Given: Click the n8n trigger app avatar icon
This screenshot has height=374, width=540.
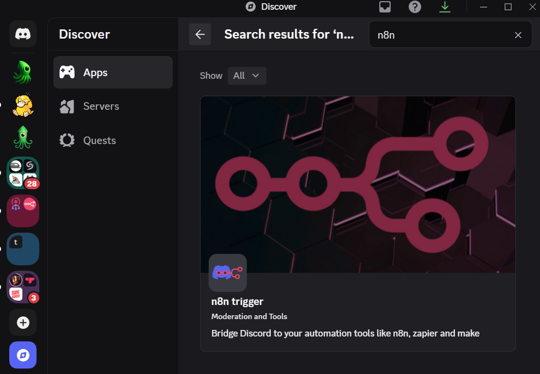Looking at the screenshot, I should point(228,273).
